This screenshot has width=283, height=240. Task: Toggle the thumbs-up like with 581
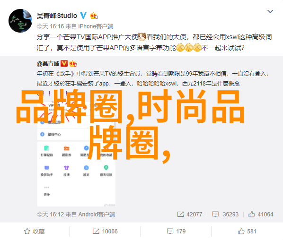click(x=247, y=231)
